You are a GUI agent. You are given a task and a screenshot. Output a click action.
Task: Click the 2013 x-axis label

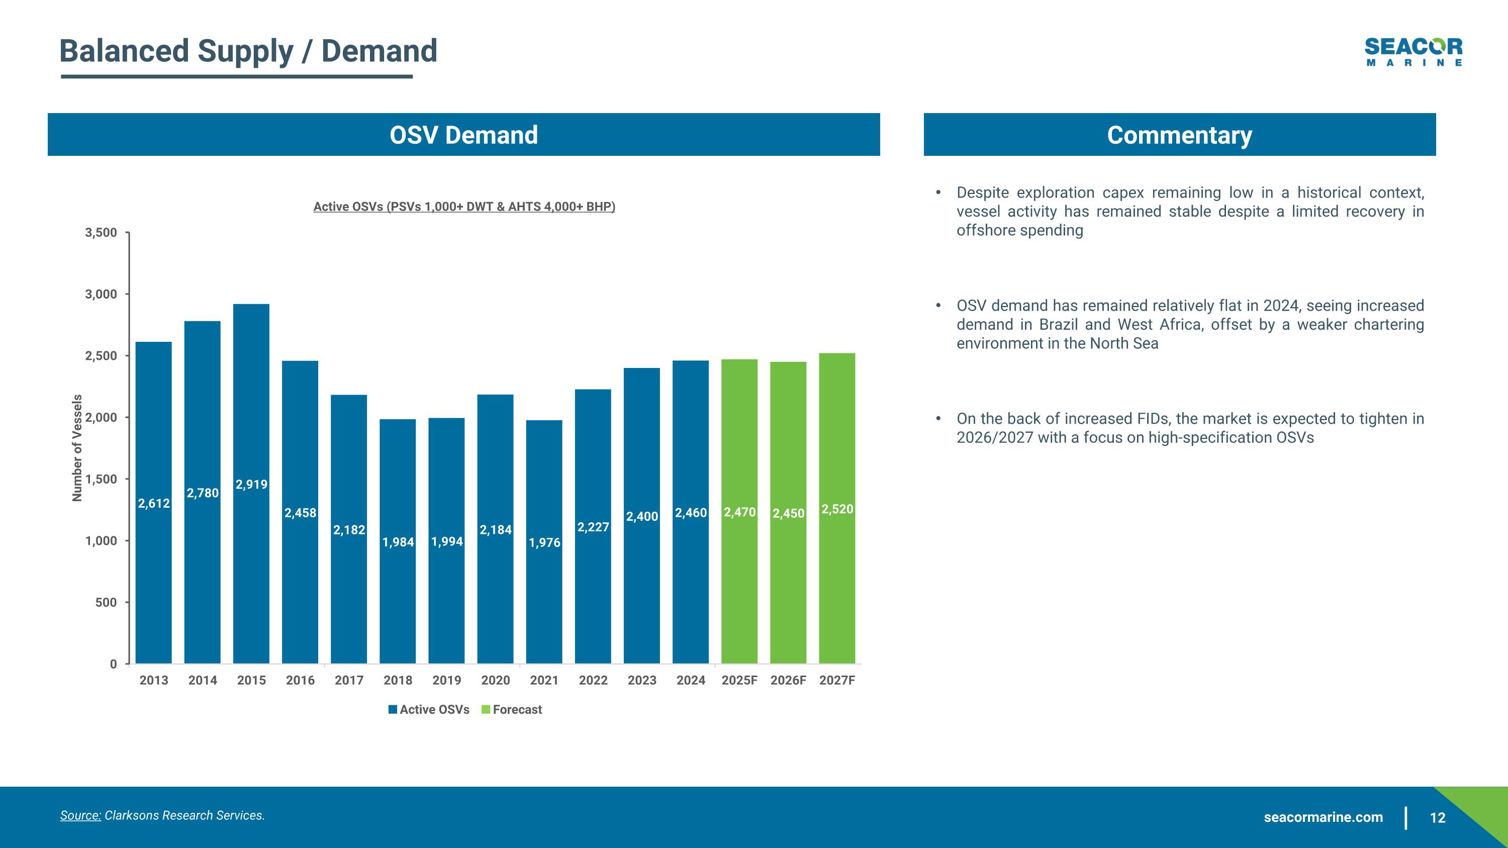click(x=153, y=680)
